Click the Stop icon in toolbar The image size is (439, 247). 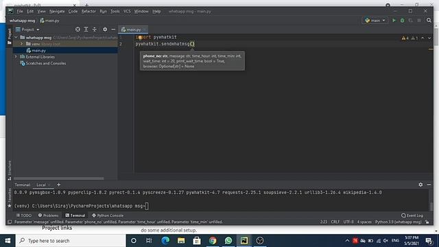419,21
